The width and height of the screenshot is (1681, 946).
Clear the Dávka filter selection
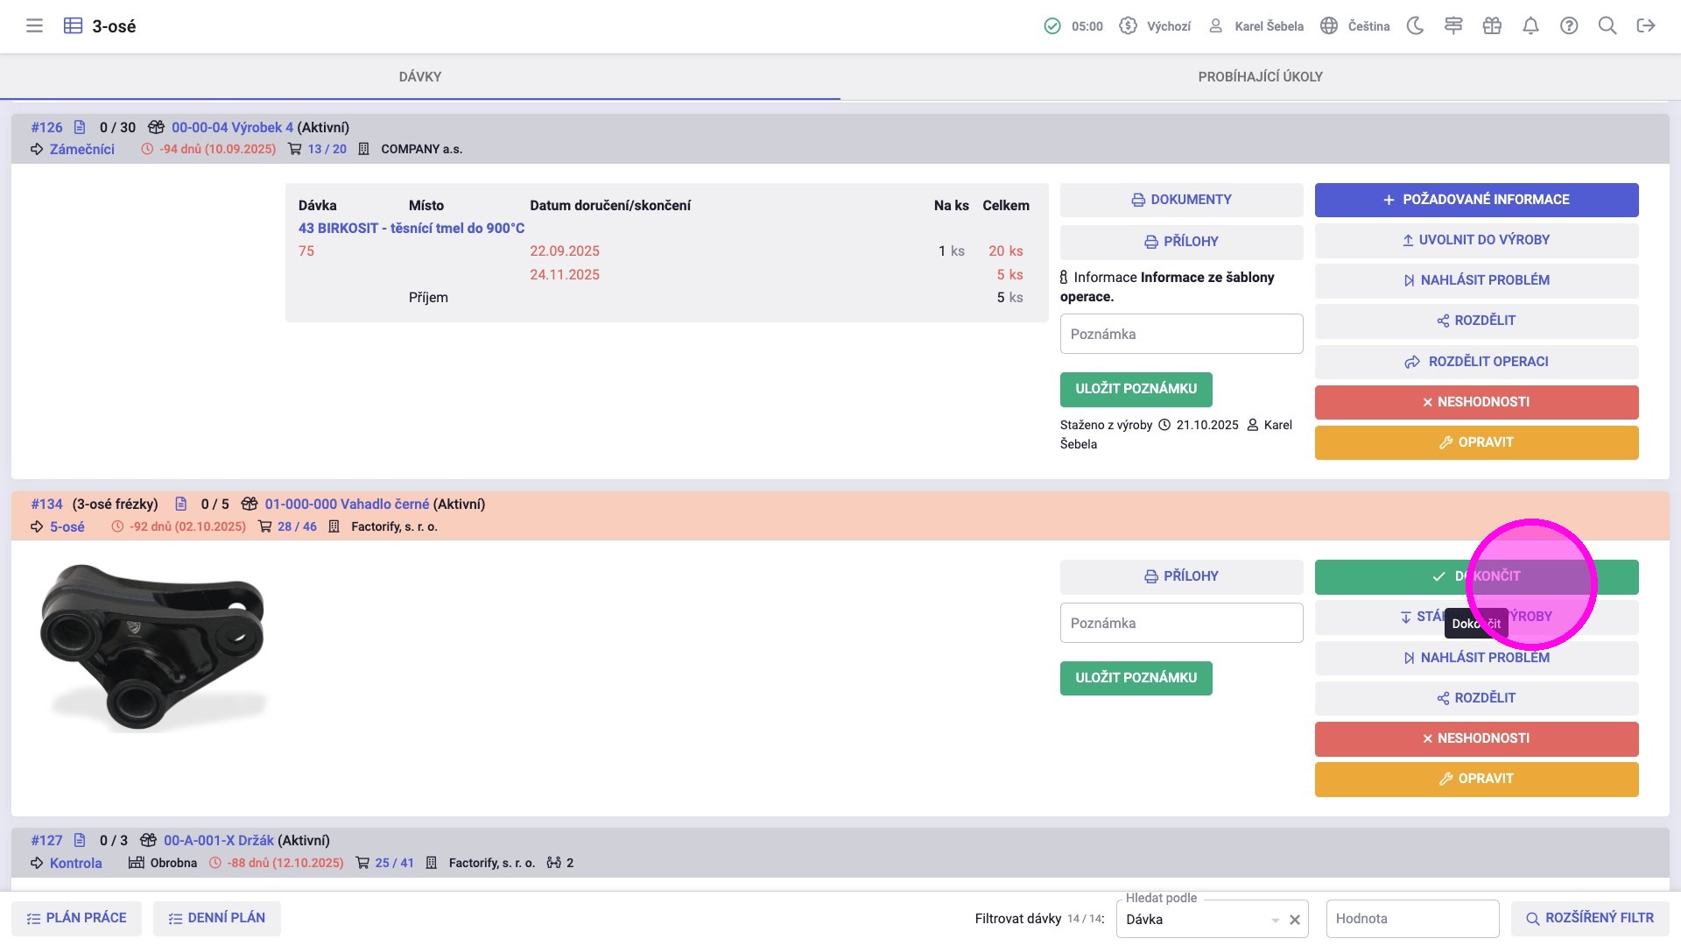coord(1295,920)
